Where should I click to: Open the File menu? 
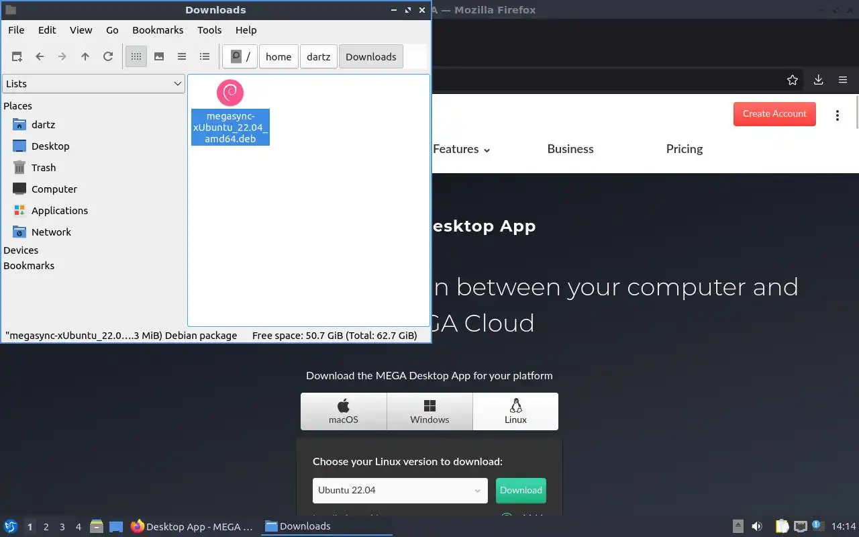coord(16,30)
